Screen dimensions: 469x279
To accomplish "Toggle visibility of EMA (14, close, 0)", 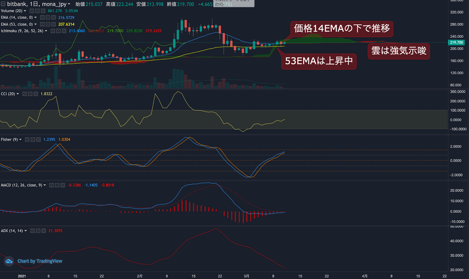I will pyautogui.click(x=43, y=18).
